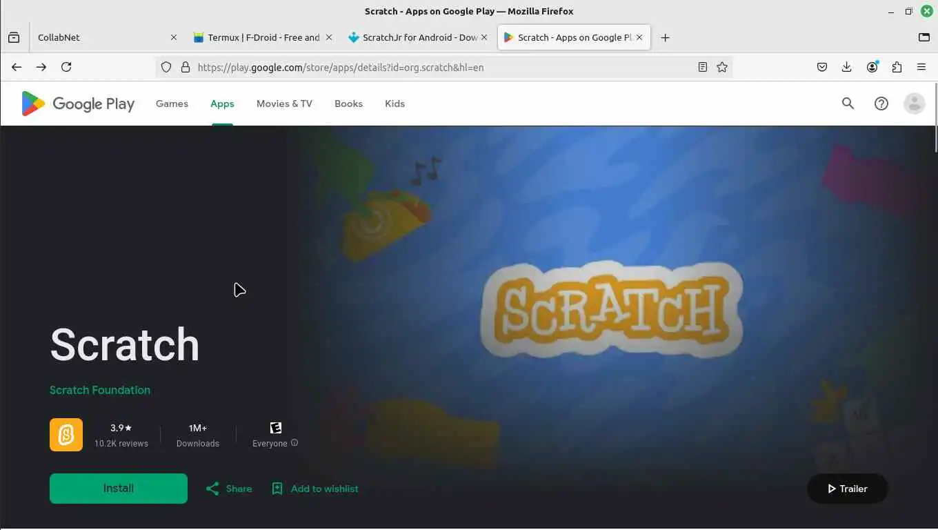
Task: Open the Firefox downloads panel
Action: pyautogui.click(x=847, y=67)
